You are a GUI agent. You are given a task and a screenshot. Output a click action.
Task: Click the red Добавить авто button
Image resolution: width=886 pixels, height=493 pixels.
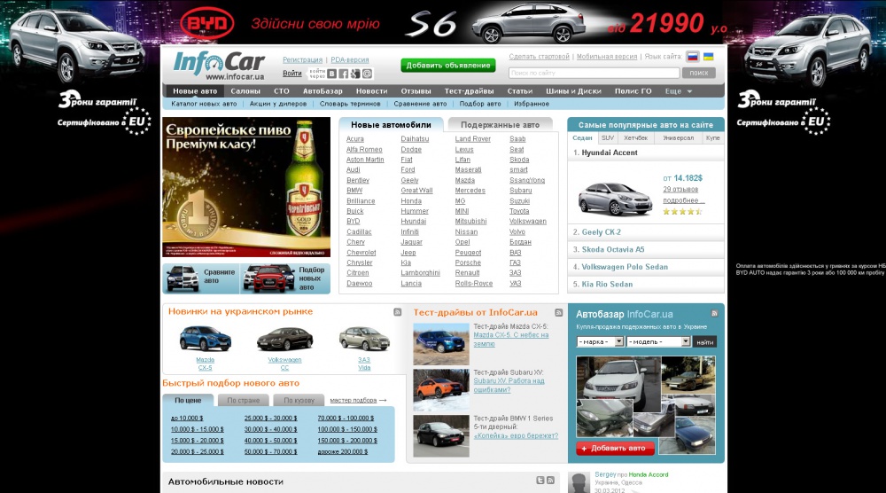(x=615, y=449)
